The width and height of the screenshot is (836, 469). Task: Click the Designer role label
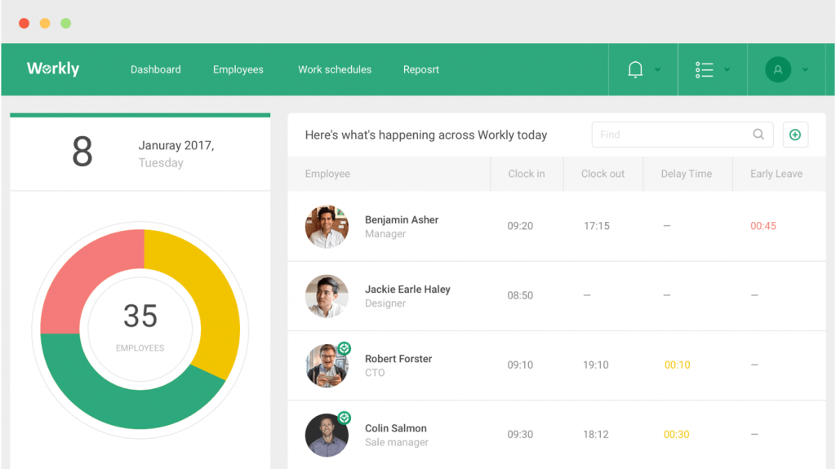pos(385,303)
